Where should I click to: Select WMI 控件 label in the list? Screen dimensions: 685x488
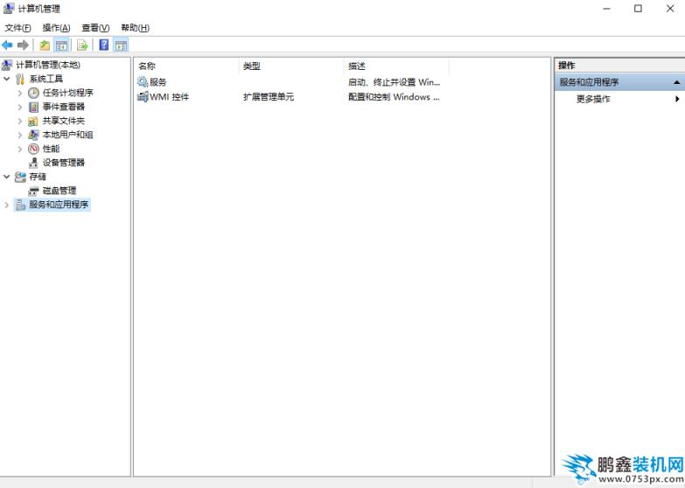click(169, 96)
